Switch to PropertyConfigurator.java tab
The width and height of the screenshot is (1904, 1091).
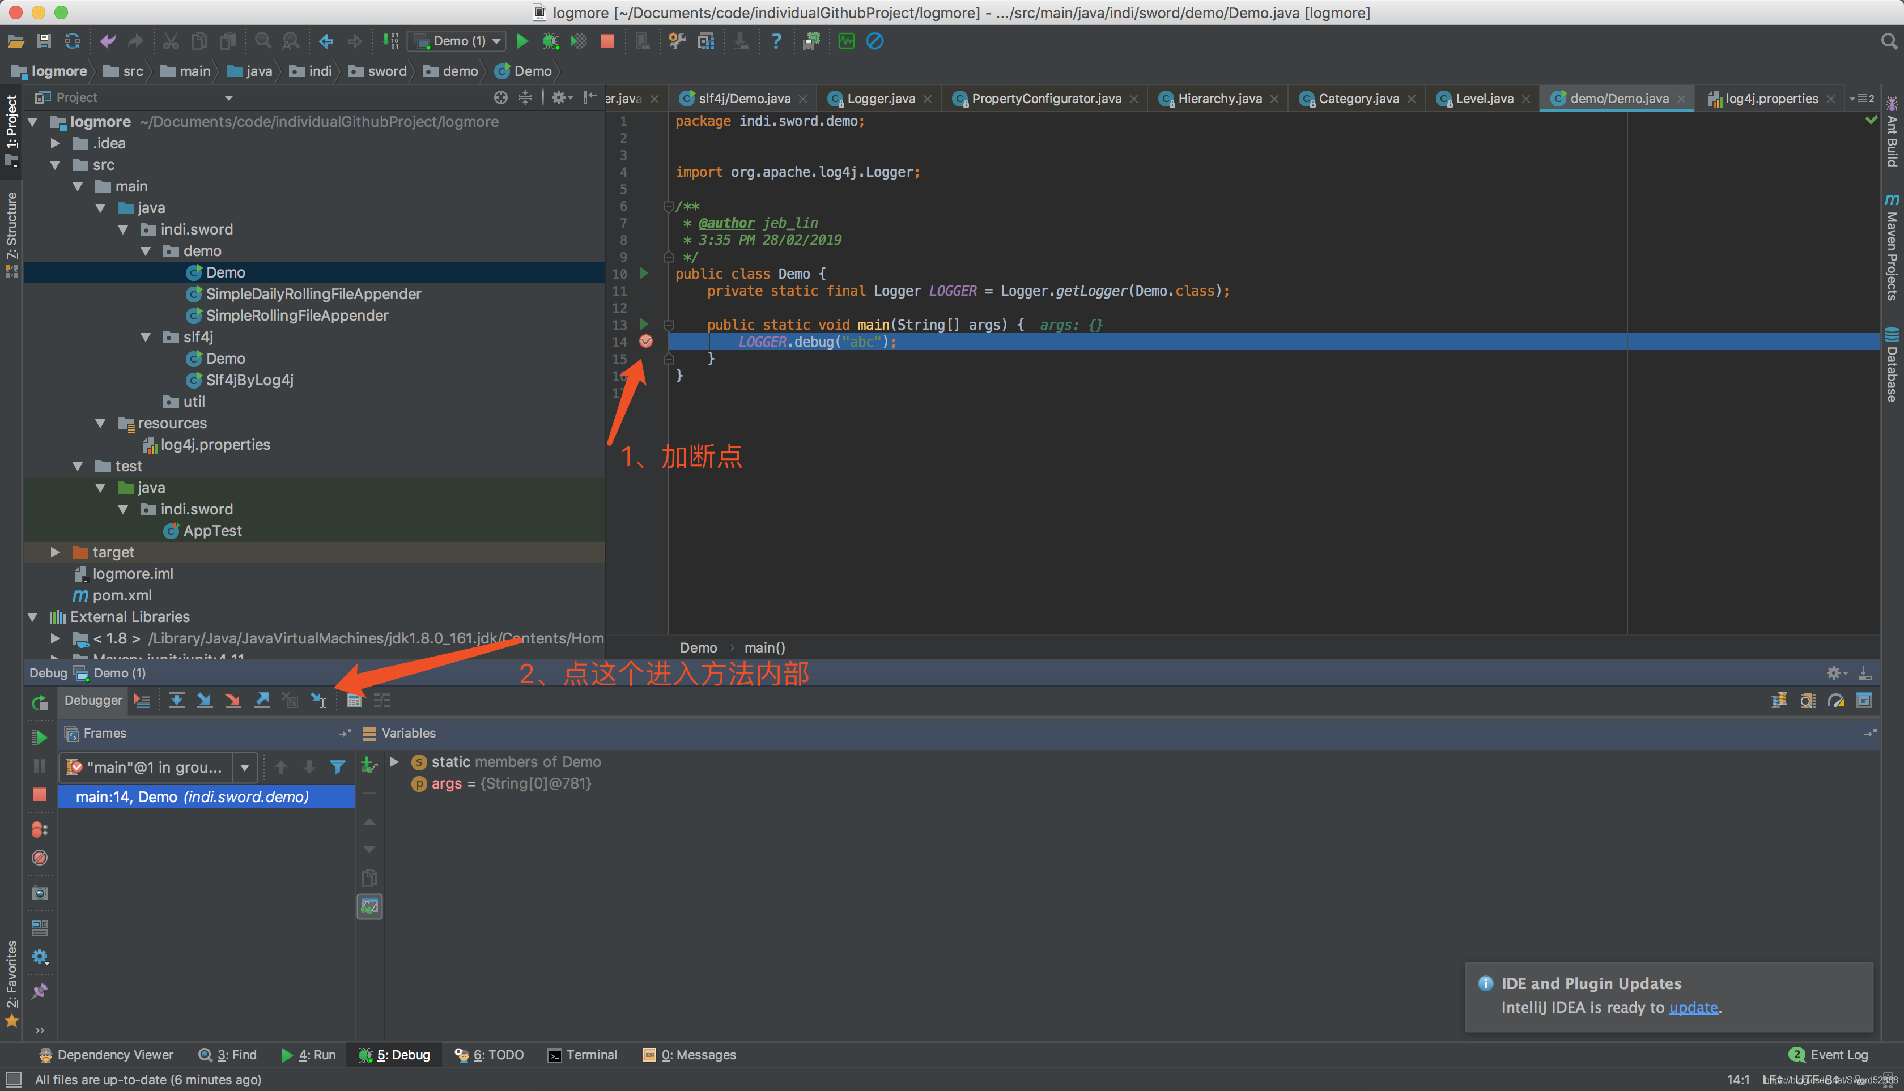click(1045, 99)
